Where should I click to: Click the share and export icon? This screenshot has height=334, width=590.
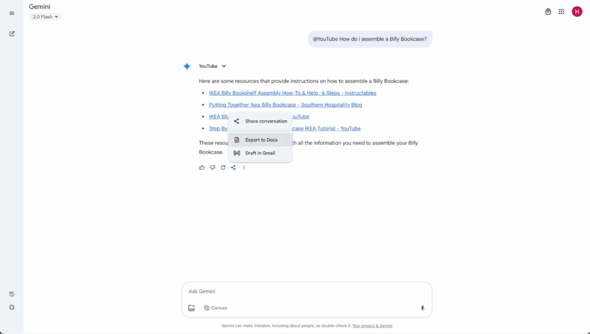pos(233,168)
